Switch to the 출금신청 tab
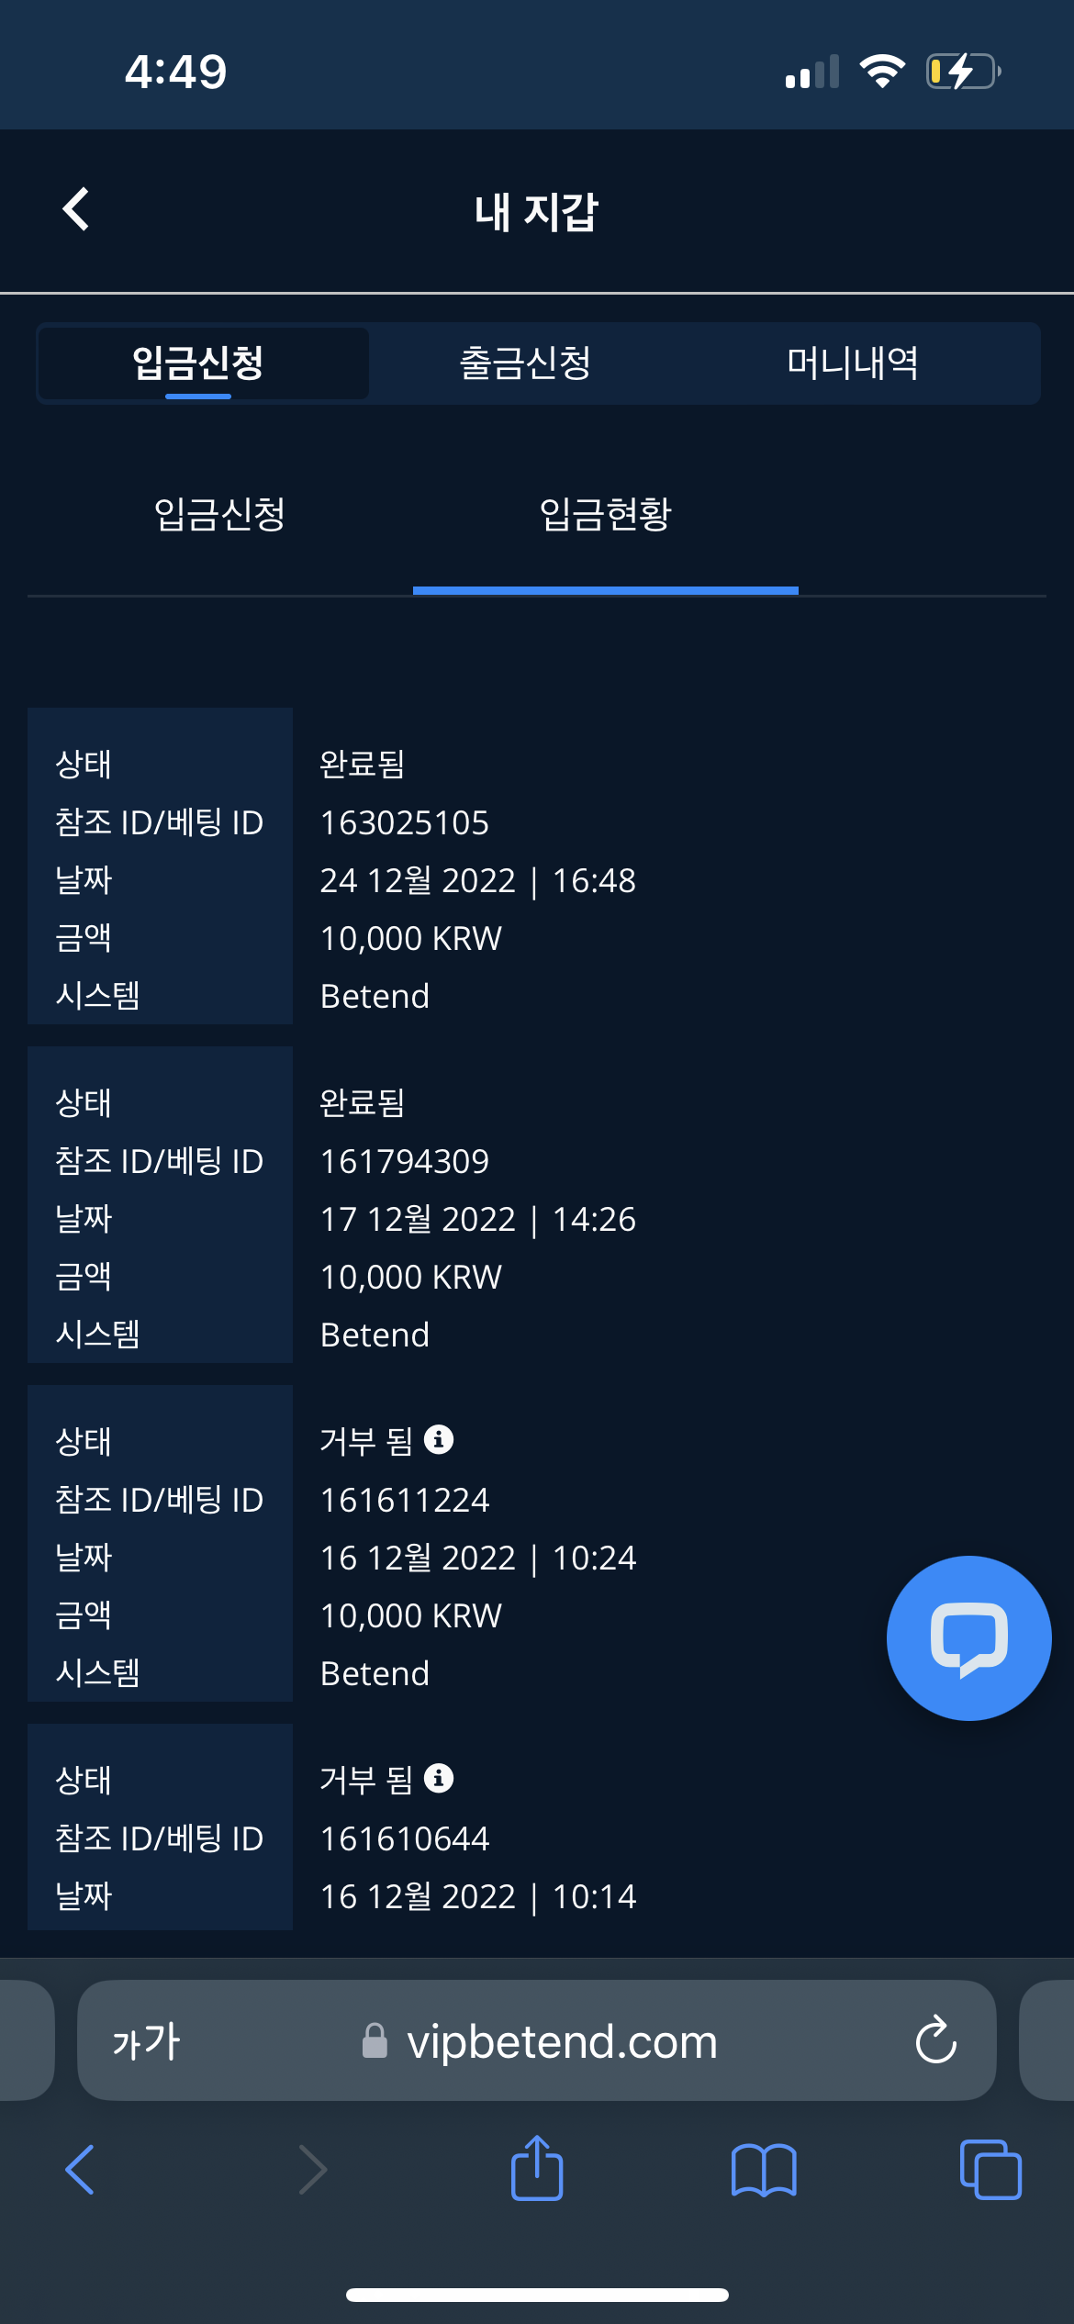Screen dimensions: 1074x2324 [524, 363]
